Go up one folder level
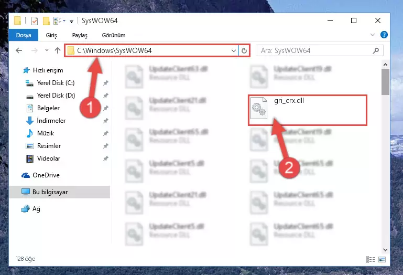403x275 pixels. [x=58, y=50]
